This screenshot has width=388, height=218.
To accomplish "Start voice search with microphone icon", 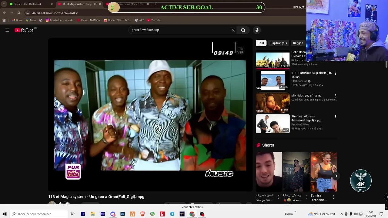I will point(257,30).
